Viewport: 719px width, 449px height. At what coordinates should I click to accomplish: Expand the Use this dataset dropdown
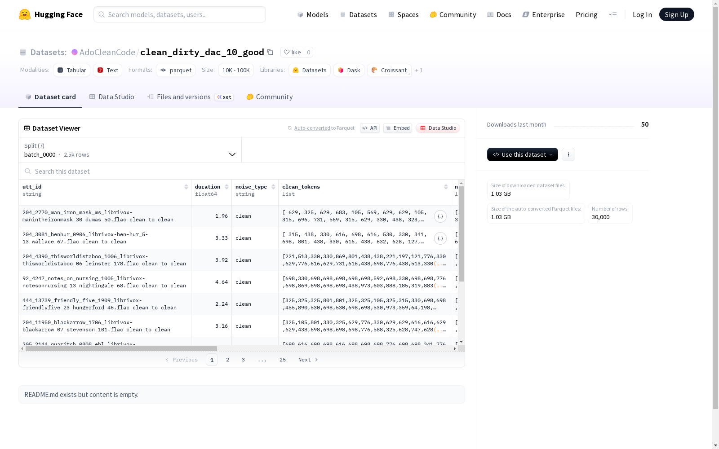[523, 154]
